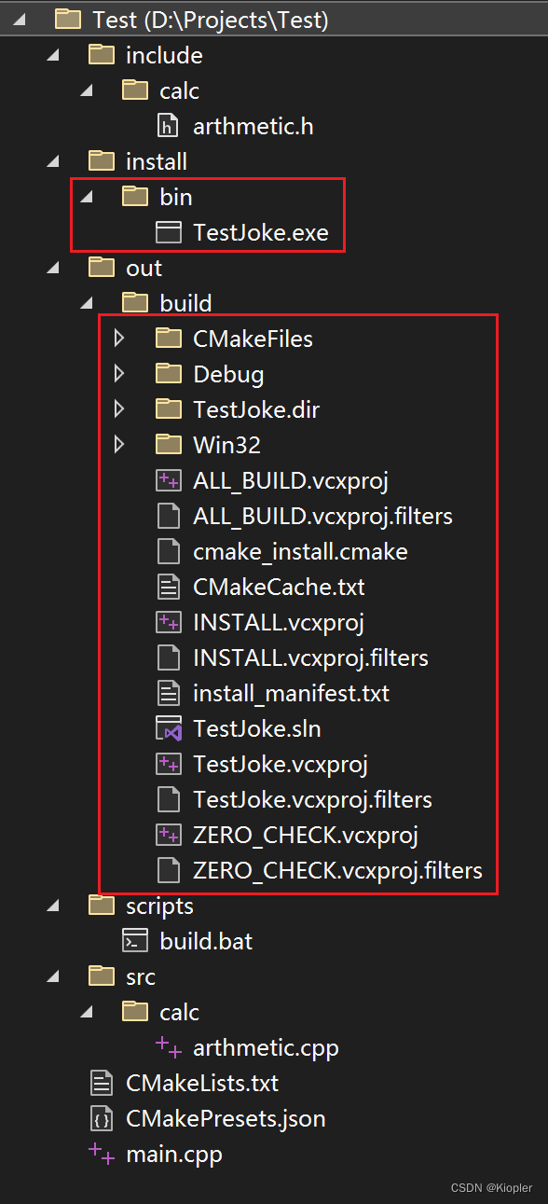The width and height of the screenshot is (548, 1204).
Task: Click the batch script icon beside build.bat
Action: [135, 941]
